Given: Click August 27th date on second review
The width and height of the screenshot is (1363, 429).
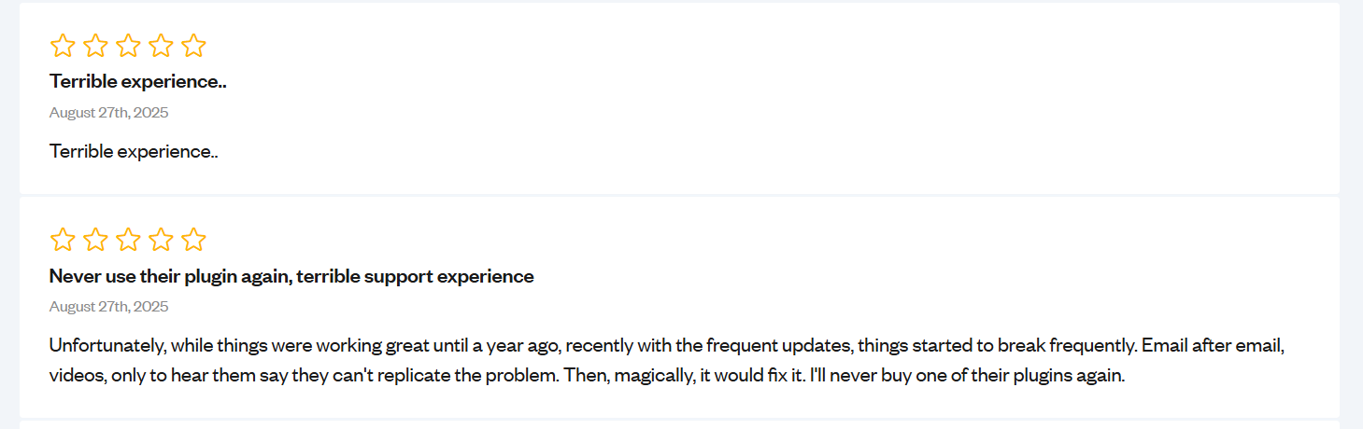Looking at the screenshot, I should tap(109, 307).
